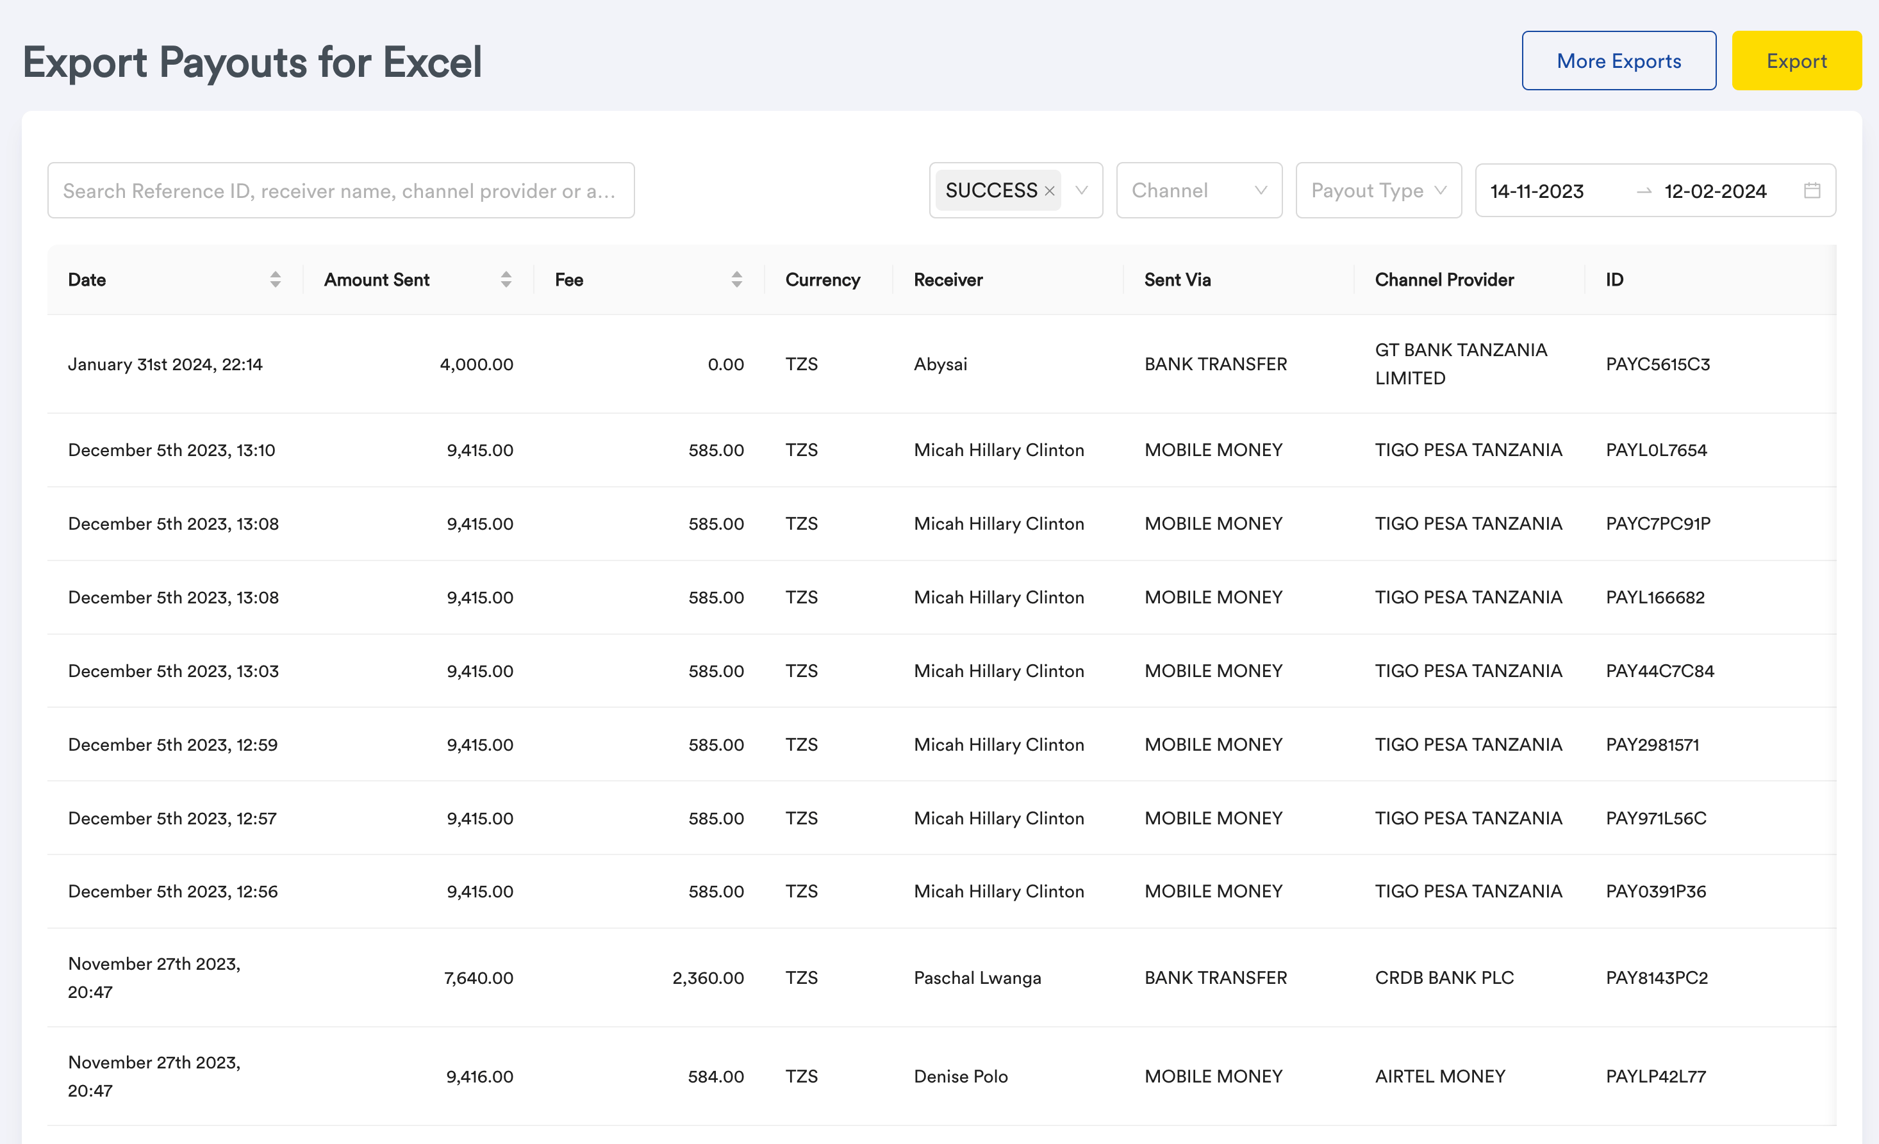The image size is (1879, 1144).
Task: Select payout ID PAYL166682
Action: [1655, 598]
